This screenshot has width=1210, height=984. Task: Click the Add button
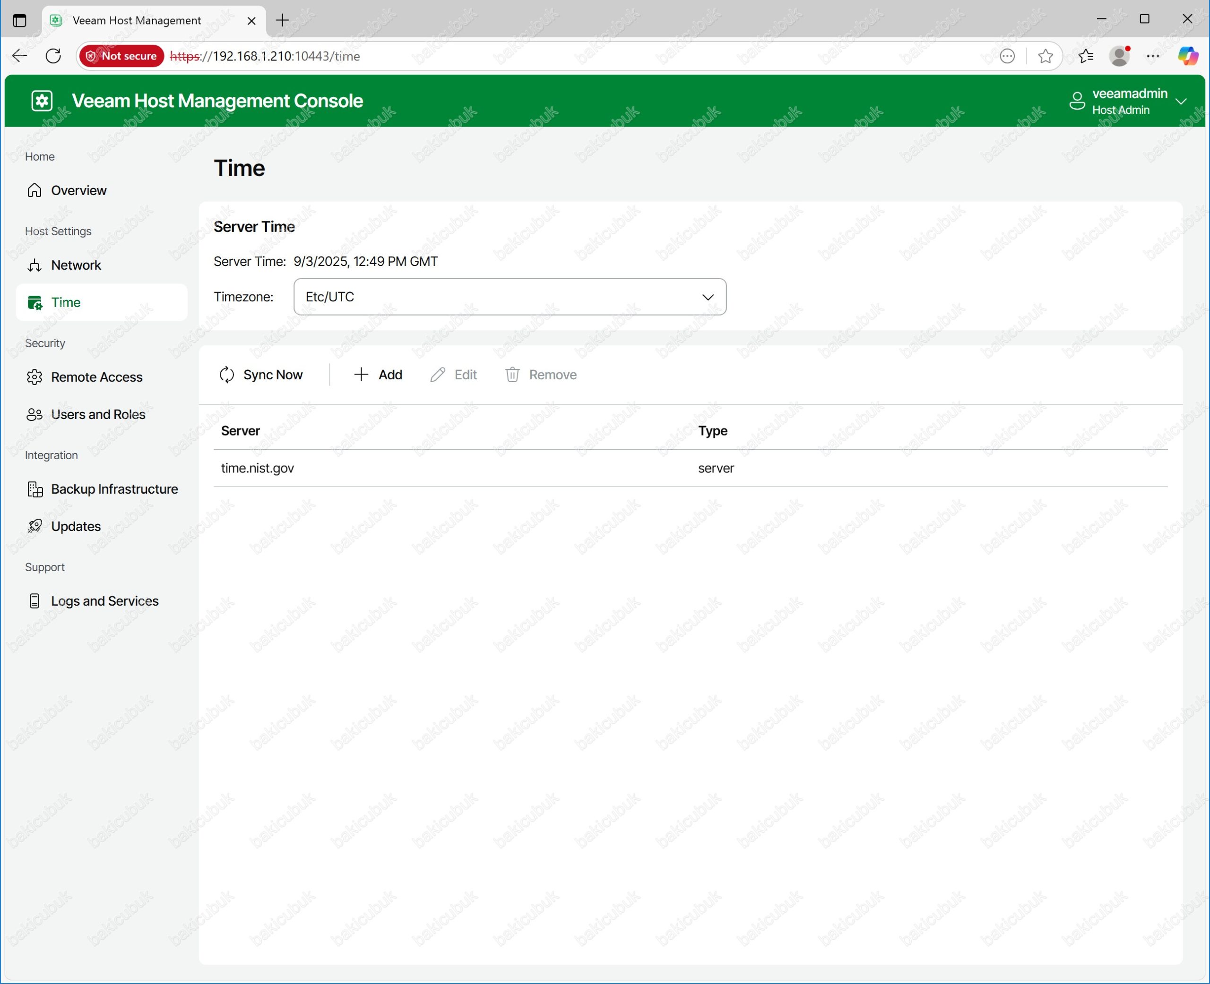378,375
